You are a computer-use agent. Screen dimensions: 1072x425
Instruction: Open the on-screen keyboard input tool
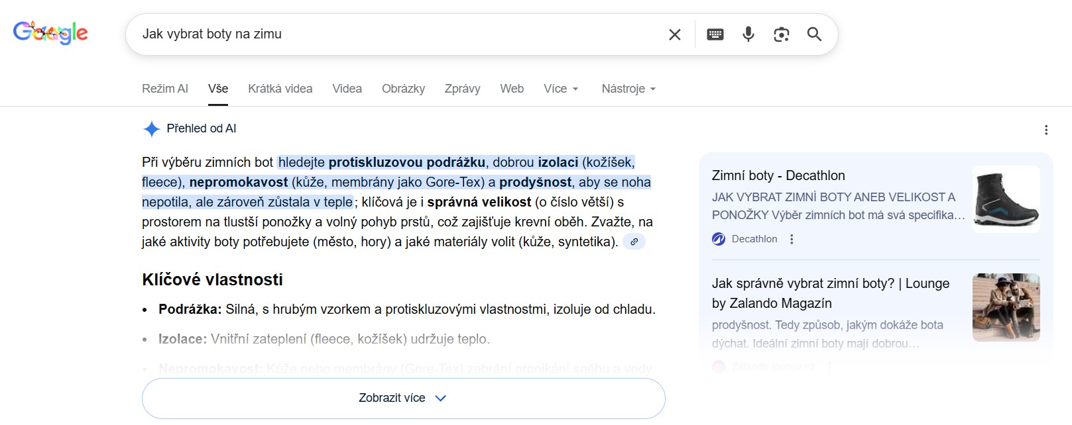pos(715,34)
